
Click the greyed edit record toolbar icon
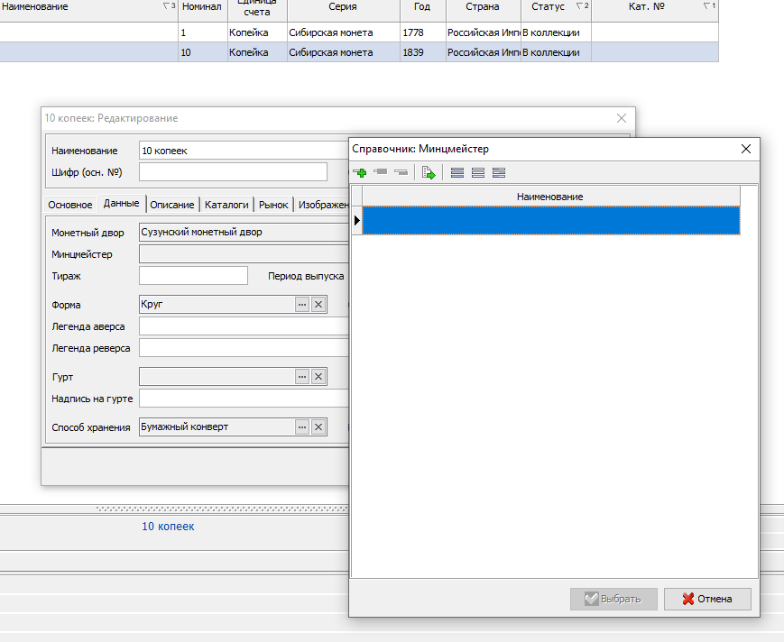[381, 172]
